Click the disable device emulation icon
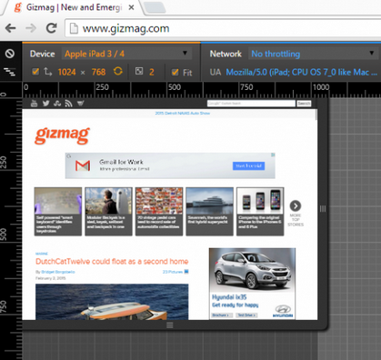Image resolution: width=381 pixels, height=360 pixels. pos(10,54)
